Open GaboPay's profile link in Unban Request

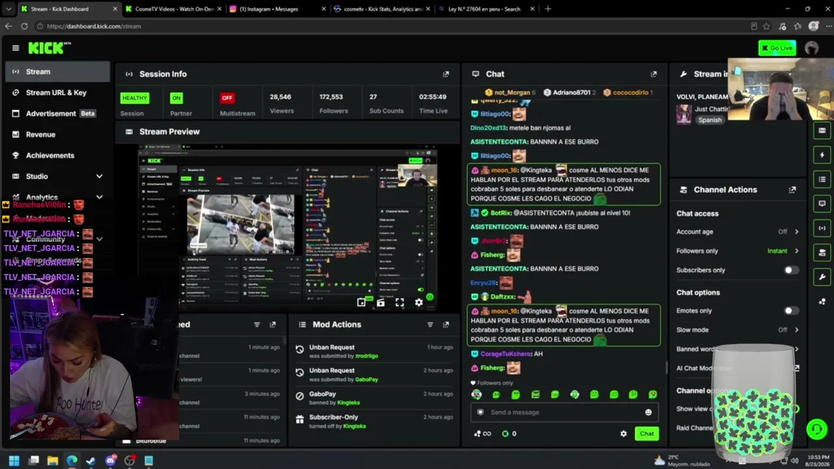366,380
